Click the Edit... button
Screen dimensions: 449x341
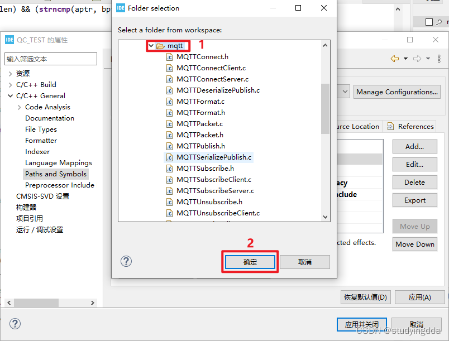coord(414,165)
